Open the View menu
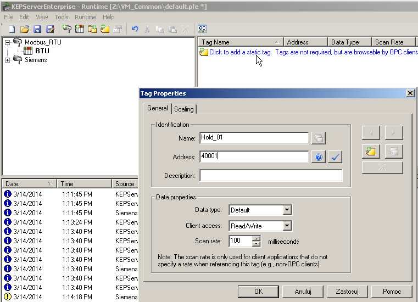418x302 pixels. tap(42, 17)
